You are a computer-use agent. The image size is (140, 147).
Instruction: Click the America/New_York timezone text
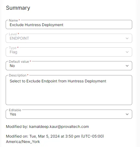(x=23, y=142)
